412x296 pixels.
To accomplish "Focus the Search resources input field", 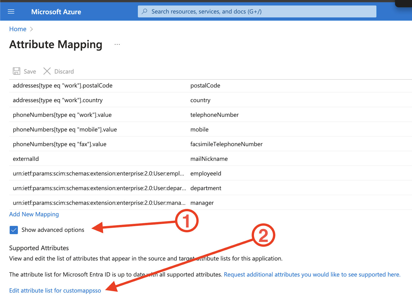I will (x=257, y=12).
